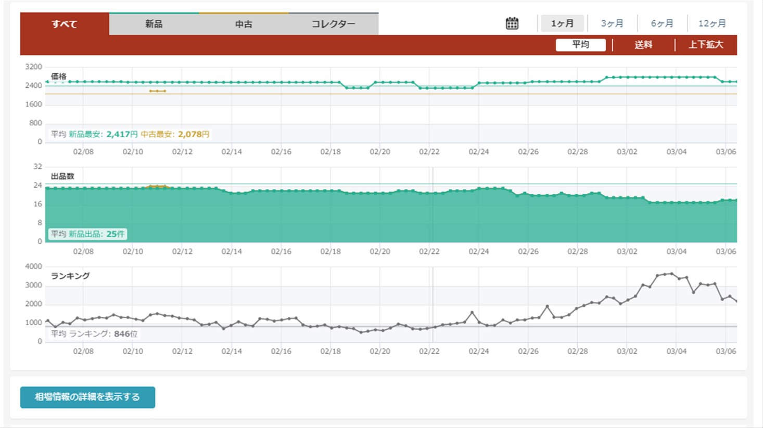This screenshot has width=763, height=428.
Task: Switch to the 新品 tab
Action: click(154, 24)
